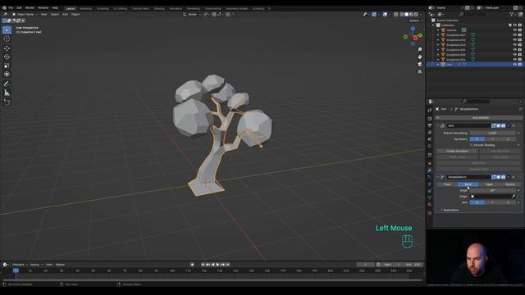Viewport: 525px width, 295px height.
Task: Select the Transform tool
Action: pos(7,75)
